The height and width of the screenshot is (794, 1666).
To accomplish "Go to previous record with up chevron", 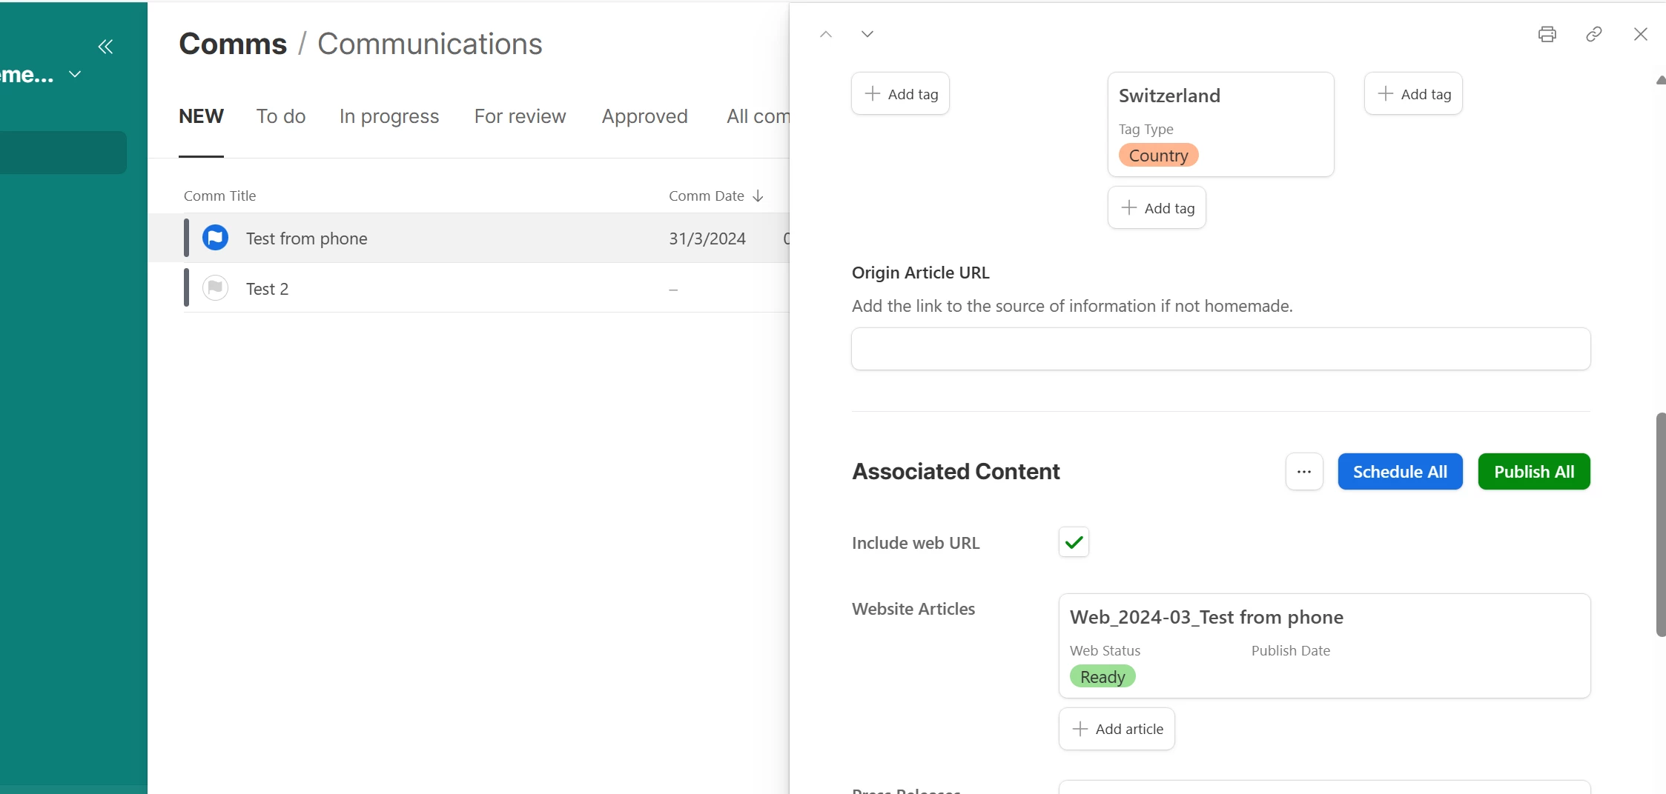I will click(x=826, y=34).
